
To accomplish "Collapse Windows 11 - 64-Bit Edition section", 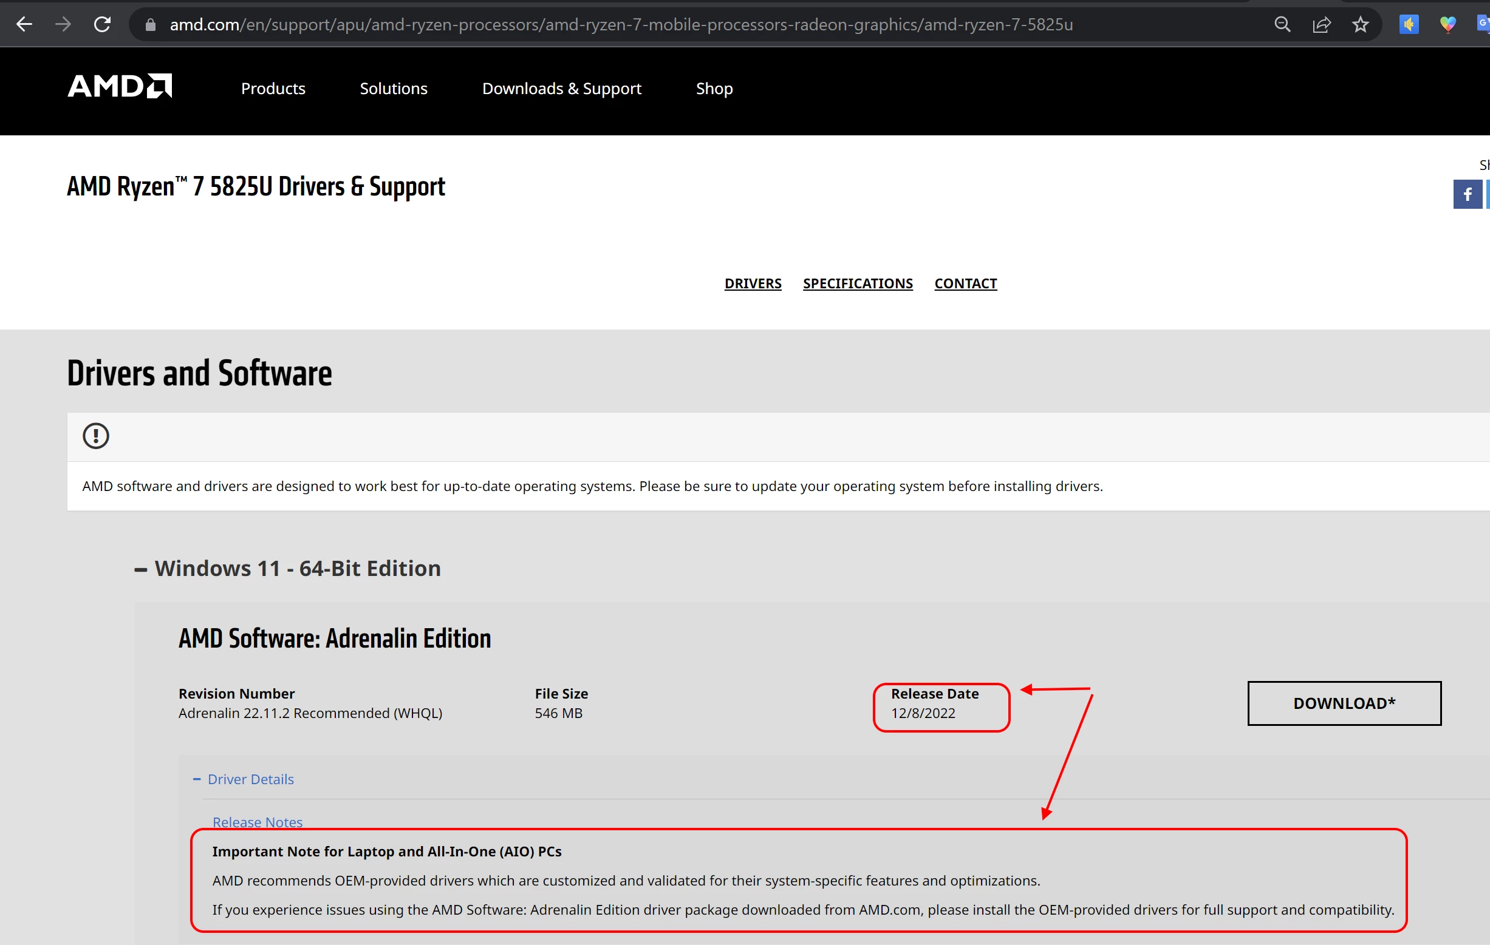I will click(141, 569).
